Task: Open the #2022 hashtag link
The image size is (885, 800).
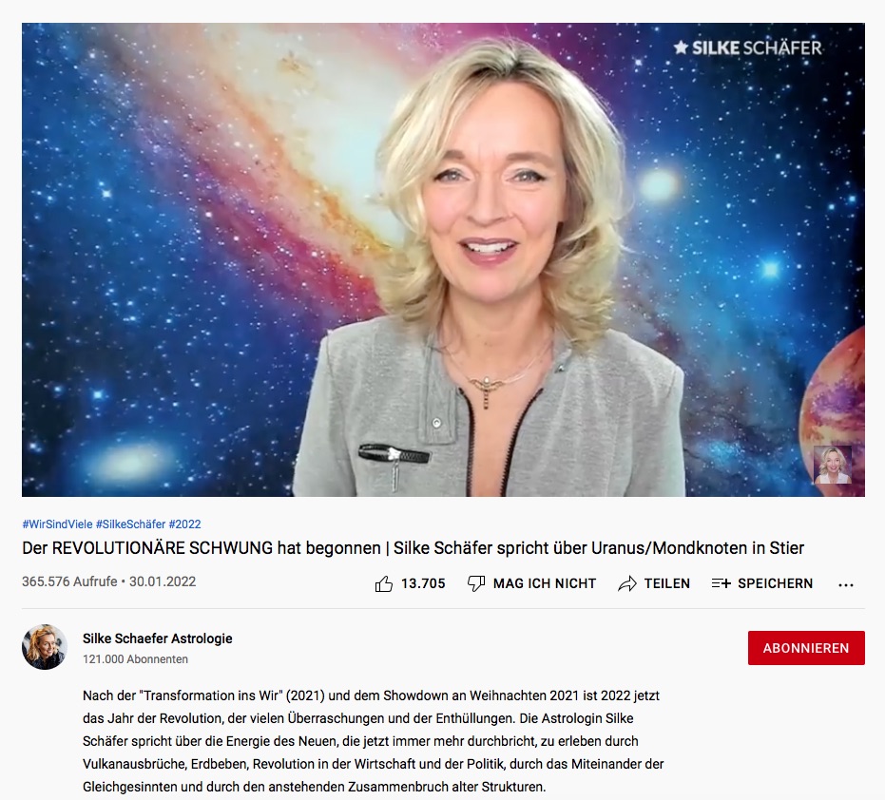Action: coord(184,524)
